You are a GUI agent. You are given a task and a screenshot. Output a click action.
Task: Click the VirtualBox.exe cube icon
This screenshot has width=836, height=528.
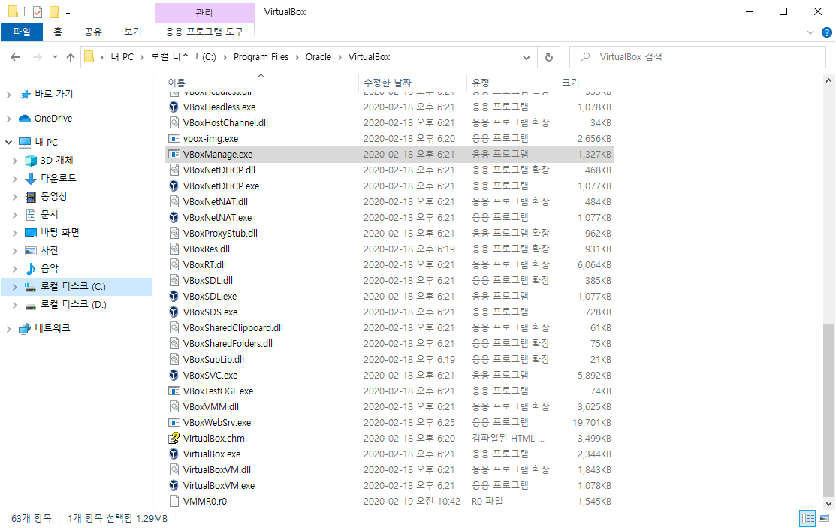tap(174, 454)
